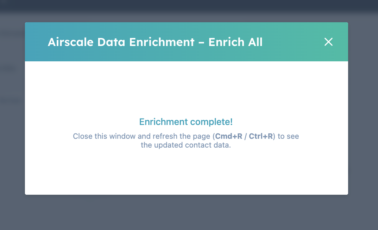Click the second line of the refresh instructions
The height and width of the screenshot is (230, 378).
pos(186,145)
